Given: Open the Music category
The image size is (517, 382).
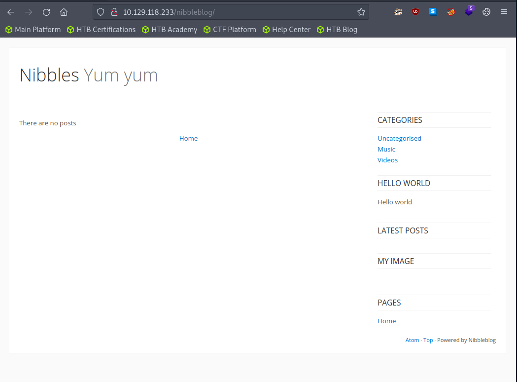Looking at the screenshot, I should coord(386,149).
